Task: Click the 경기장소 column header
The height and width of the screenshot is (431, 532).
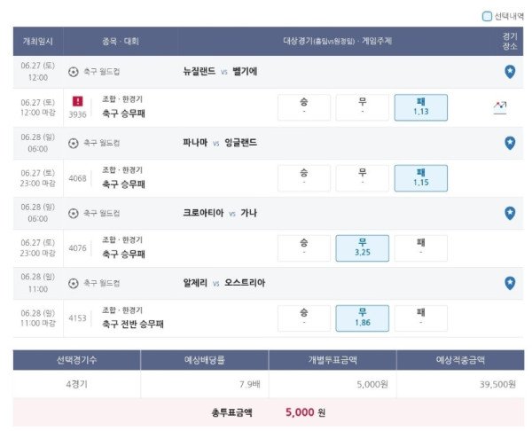Action: (510, 42)
